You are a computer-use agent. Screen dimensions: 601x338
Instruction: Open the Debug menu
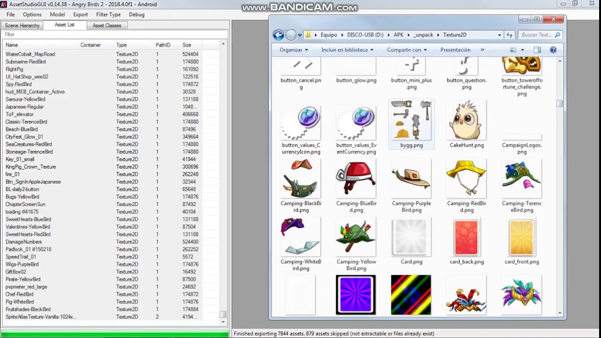[137, 15]
